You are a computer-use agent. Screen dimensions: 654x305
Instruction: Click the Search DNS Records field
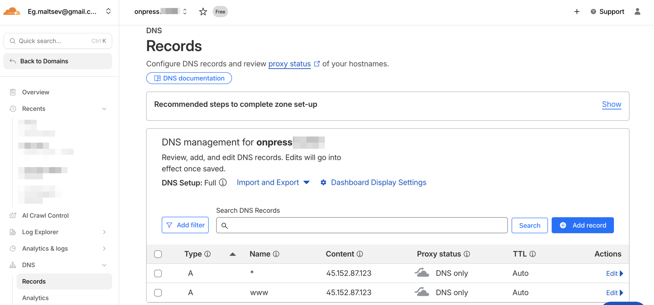click(x=361, y=225)
